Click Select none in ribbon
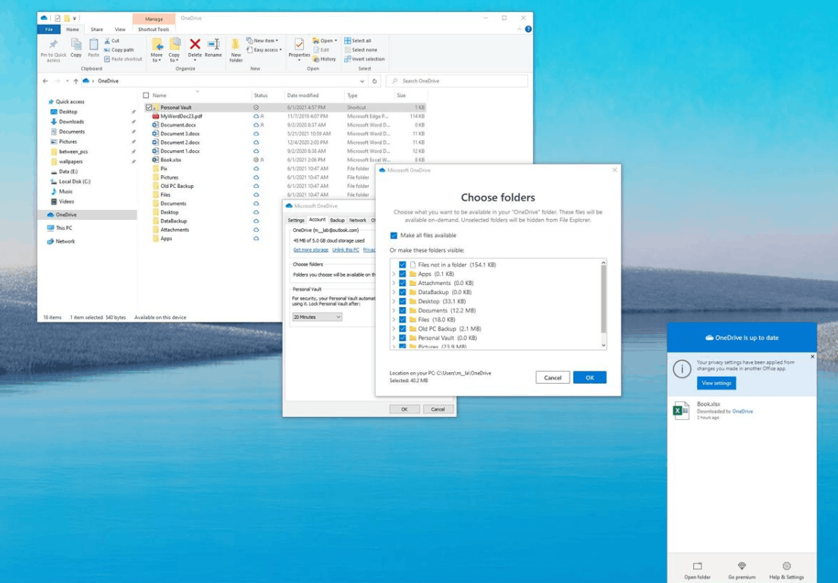This screenshot has width=838, height=583. pyautogui.click(x=361, y=50)
